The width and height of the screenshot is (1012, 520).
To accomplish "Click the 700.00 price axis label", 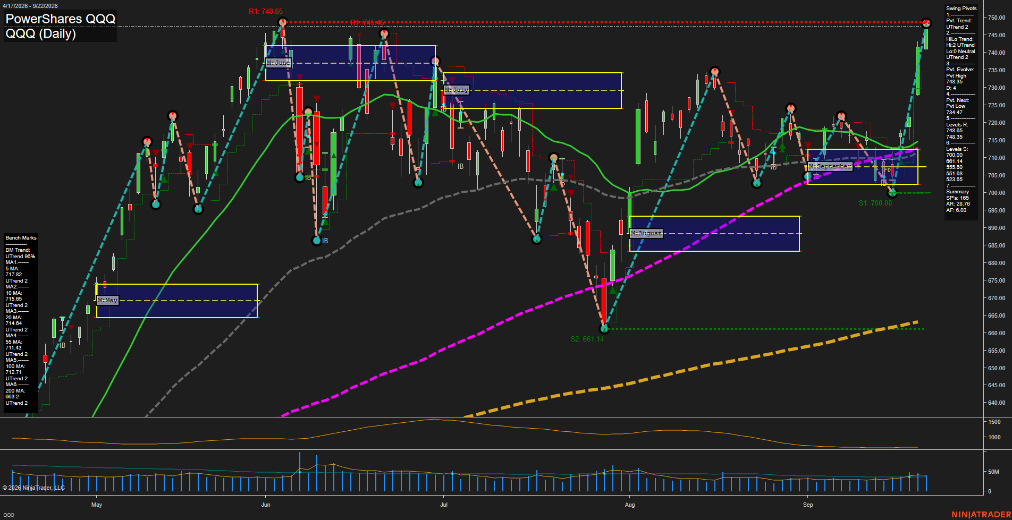I will point(997,193).
